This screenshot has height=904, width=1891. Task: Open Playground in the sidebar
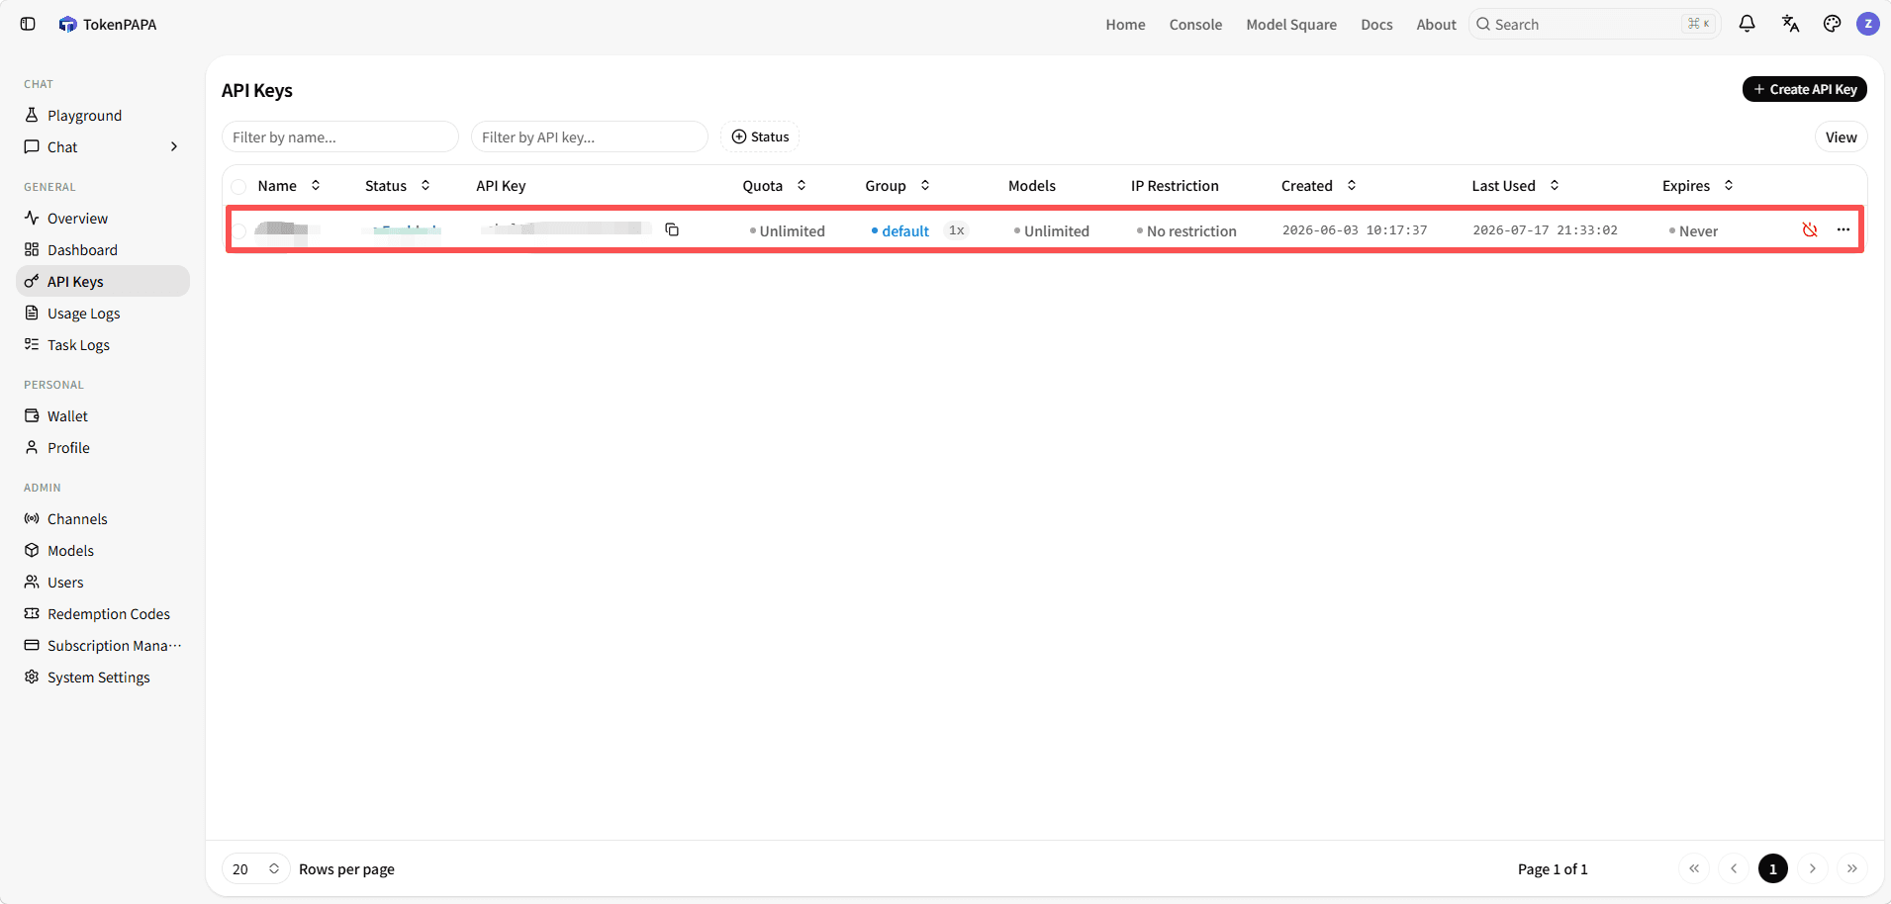pyautogui.click(x=103, y=116)
